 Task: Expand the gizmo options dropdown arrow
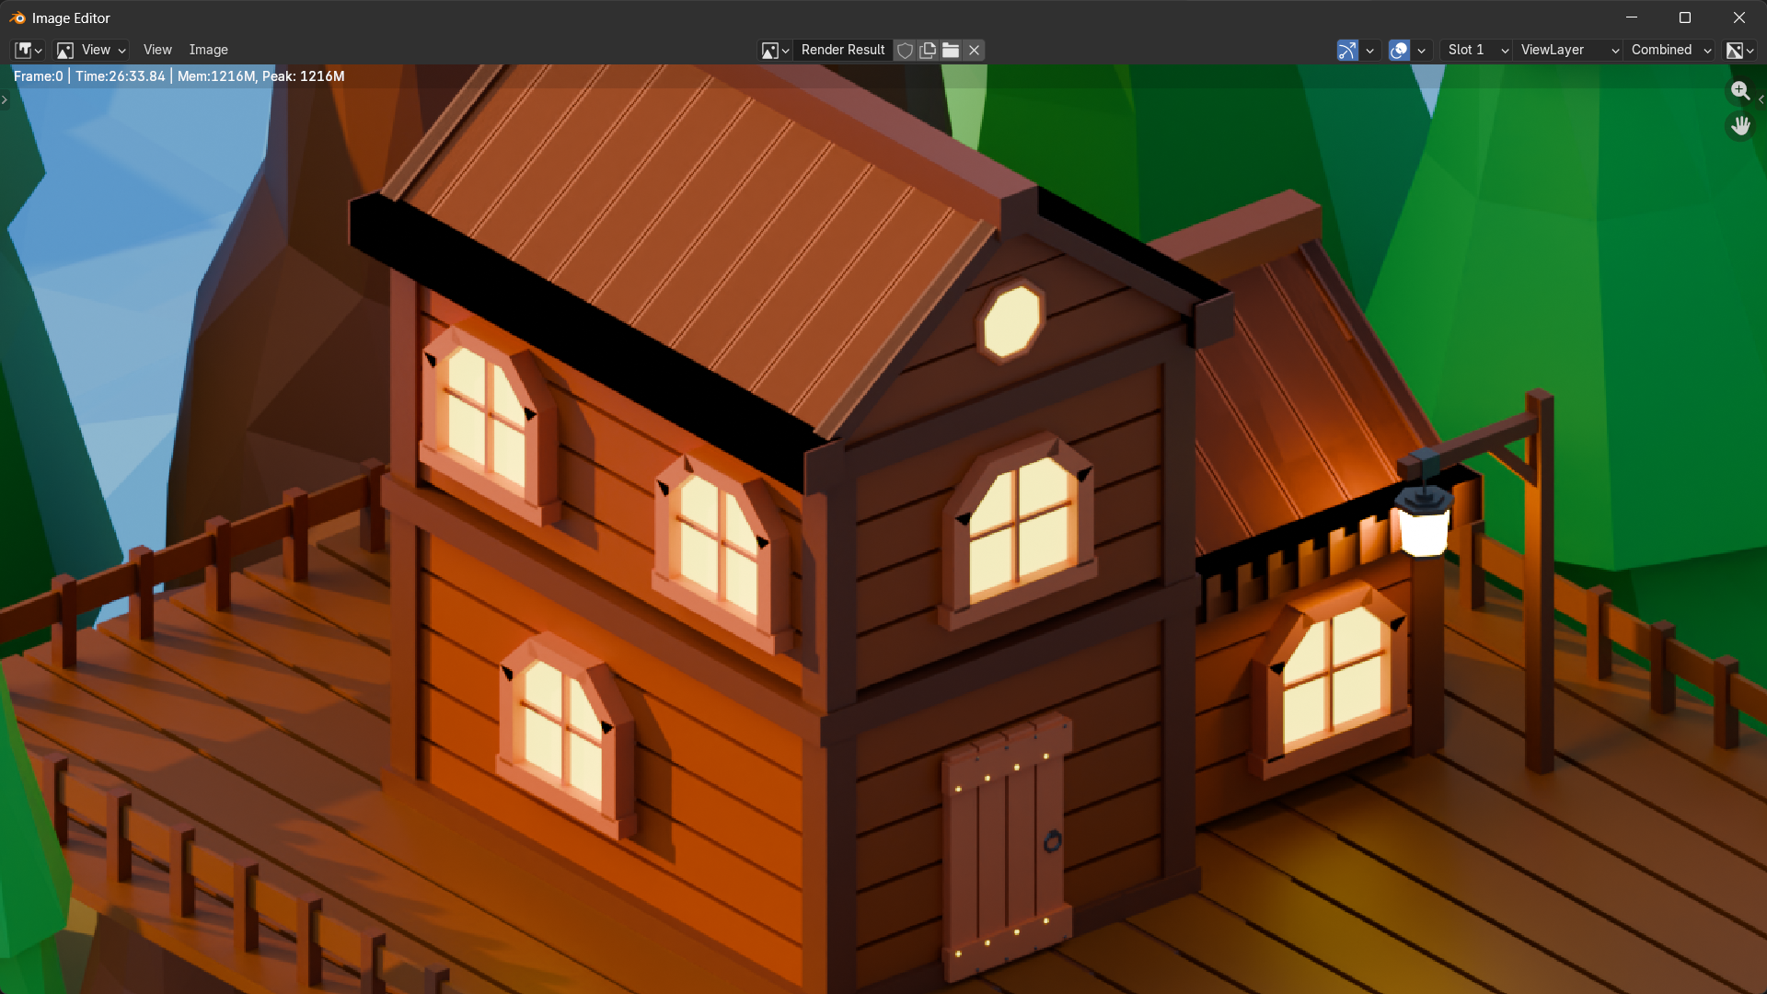(1369, 50)
